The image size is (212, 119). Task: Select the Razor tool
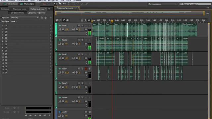(x=60, y=4)
